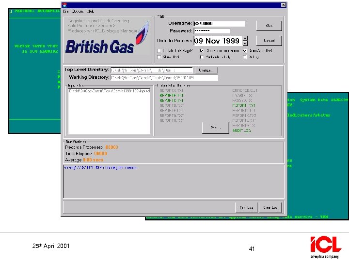
Task: Click the Clear Log button
Action: coord(270,207)
